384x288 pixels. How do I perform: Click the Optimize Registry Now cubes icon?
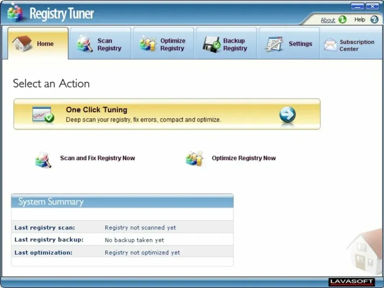point(195,159)
